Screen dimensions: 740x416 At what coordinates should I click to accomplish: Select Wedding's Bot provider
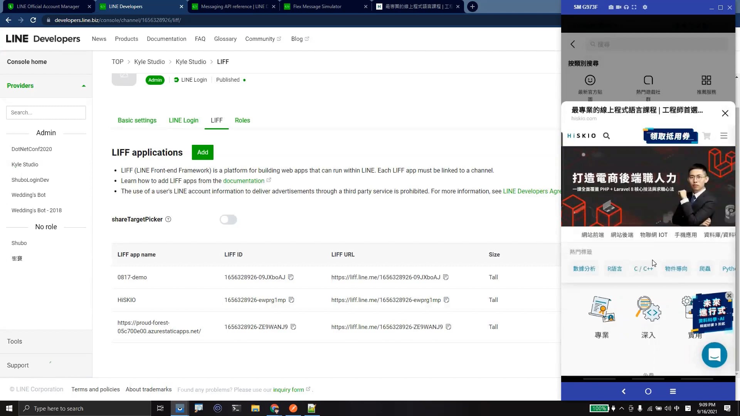[29, 195]
